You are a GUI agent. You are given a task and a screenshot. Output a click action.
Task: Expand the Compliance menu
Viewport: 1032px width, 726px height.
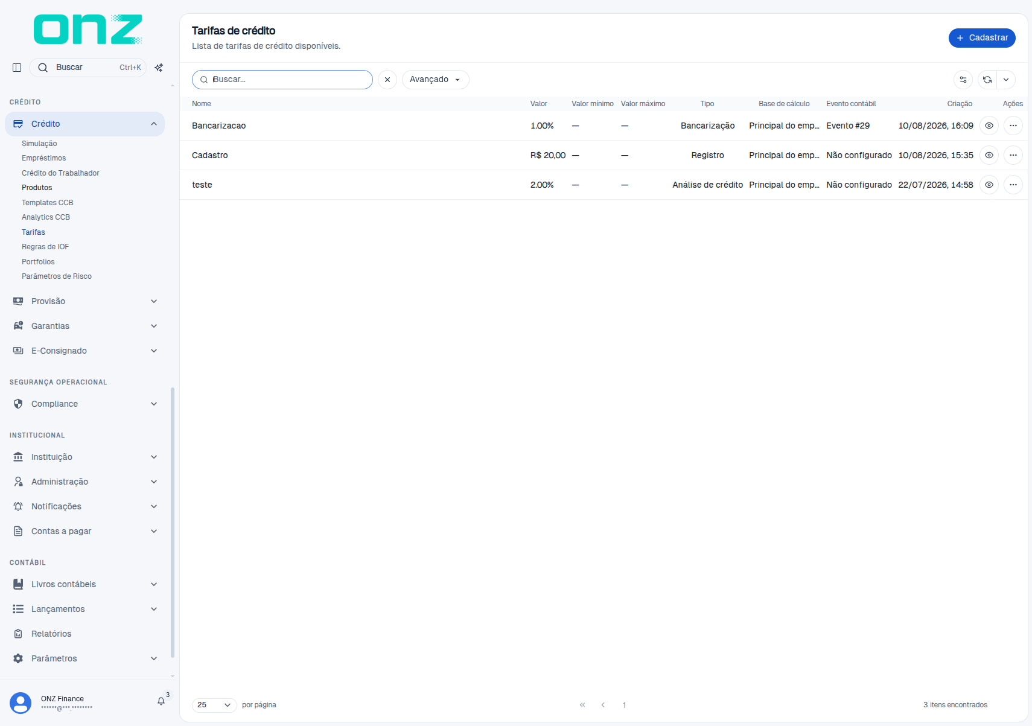(84, 404)
